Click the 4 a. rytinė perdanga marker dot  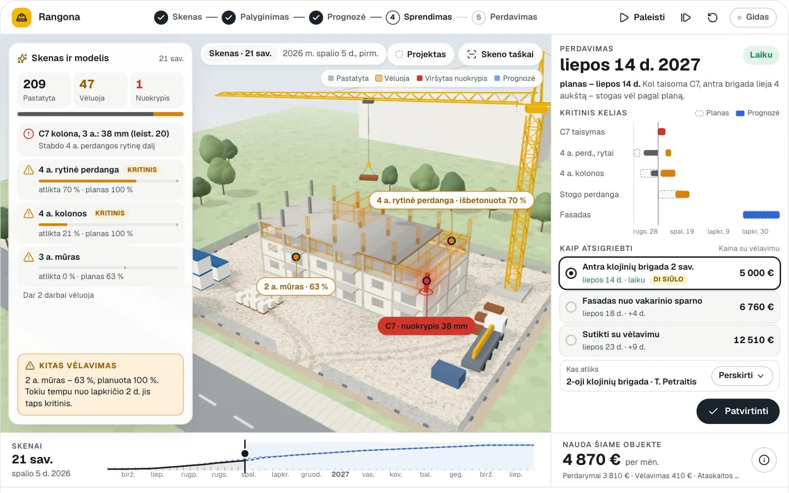tap(451, 241)
